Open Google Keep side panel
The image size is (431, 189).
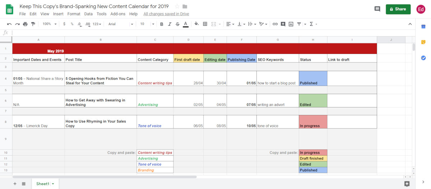423,42
